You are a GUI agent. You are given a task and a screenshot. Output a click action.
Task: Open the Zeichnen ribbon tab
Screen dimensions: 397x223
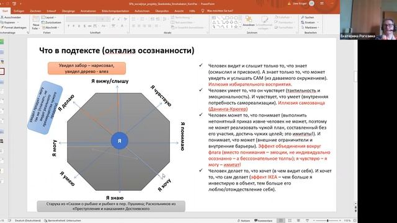(x=35, y=11)
